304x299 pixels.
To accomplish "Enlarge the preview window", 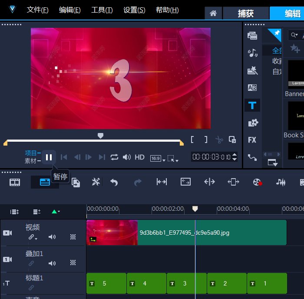I will tap(232, 140).
